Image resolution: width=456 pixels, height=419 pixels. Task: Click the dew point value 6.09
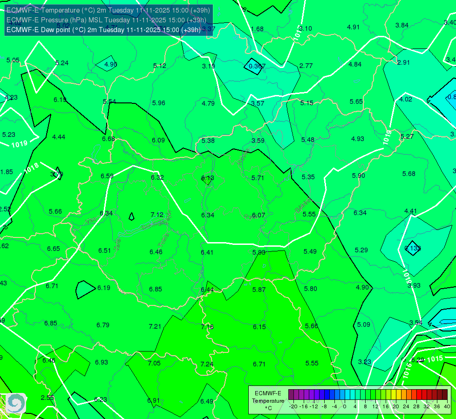158,140
